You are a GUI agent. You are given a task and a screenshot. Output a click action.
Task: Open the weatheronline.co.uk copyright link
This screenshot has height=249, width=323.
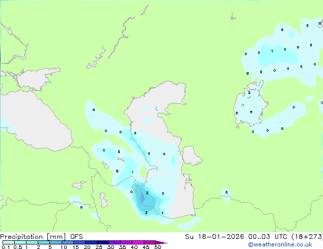(x=280, y=244)
